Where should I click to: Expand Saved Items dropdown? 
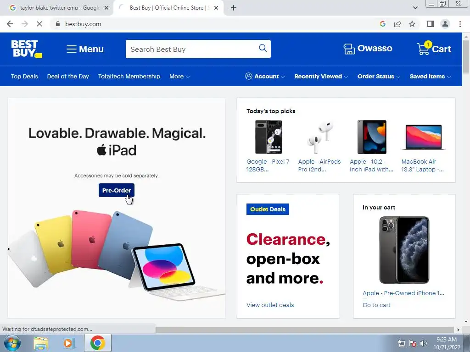[x=430, y=77]
